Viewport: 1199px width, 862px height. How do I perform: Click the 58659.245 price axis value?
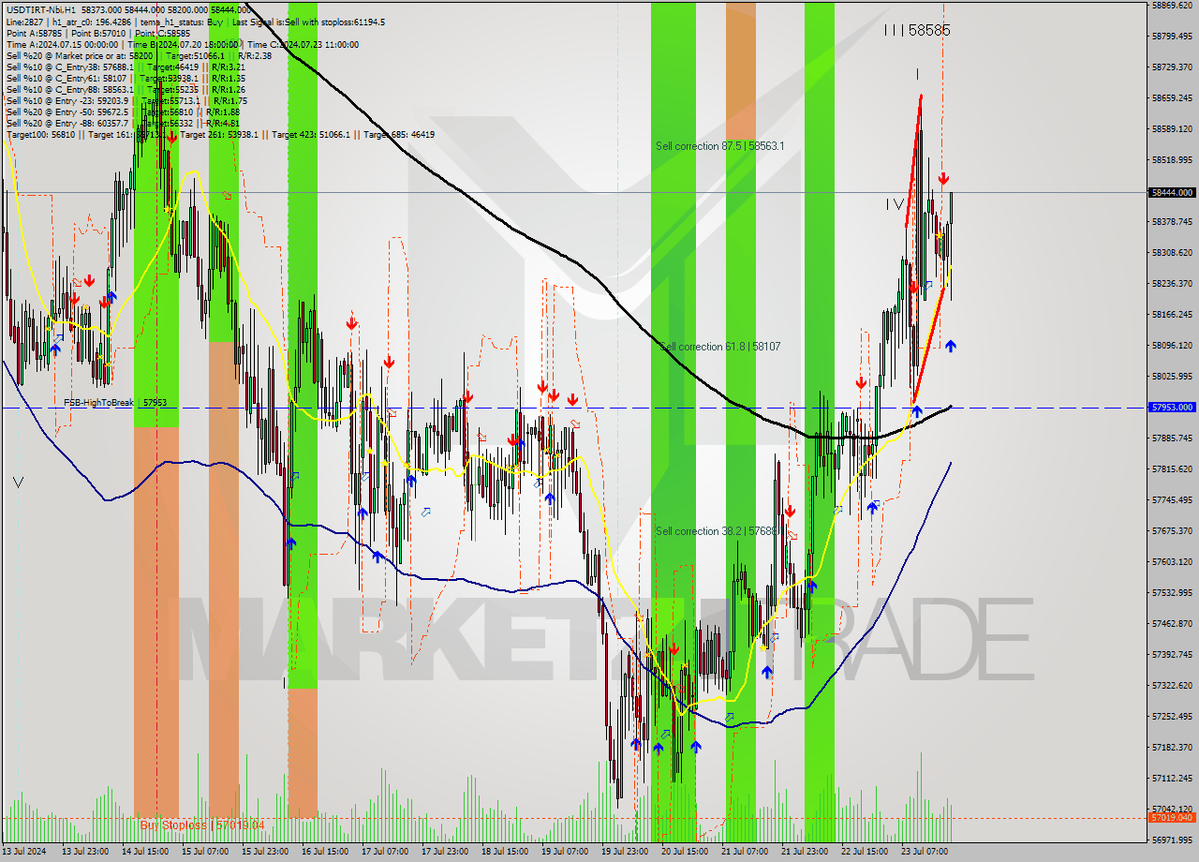[x=1172, y=97]
